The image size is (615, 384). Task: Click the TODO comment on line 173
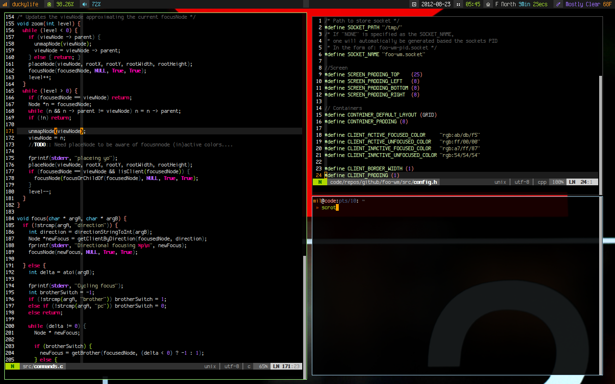click(130, 144)
